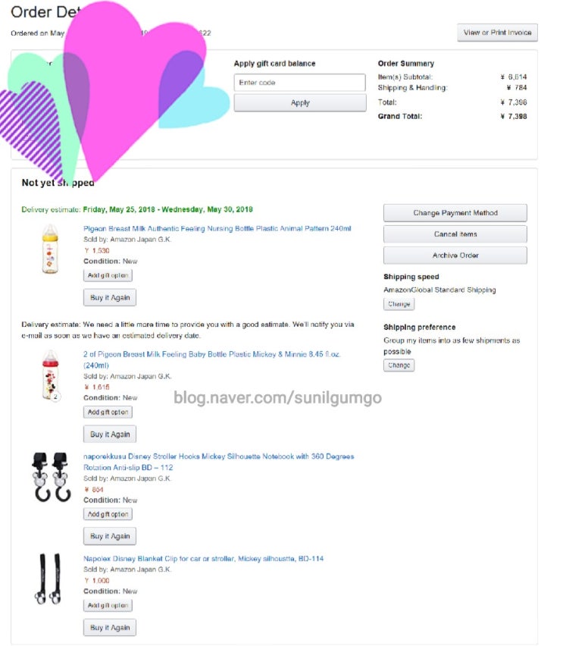This screenshot has height=646, width=563.
Task: Change the AmazonGlobal shipping speed
Action: pos(399,304)
